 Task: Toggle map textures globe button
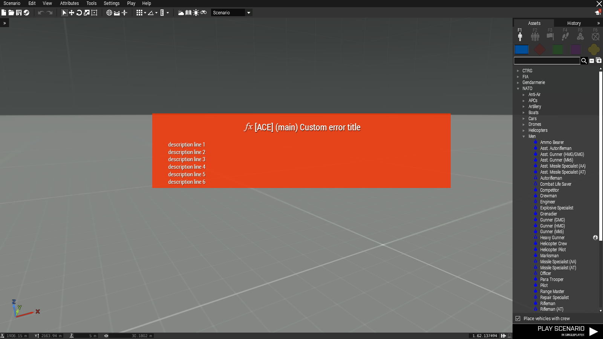coord(109,12)
